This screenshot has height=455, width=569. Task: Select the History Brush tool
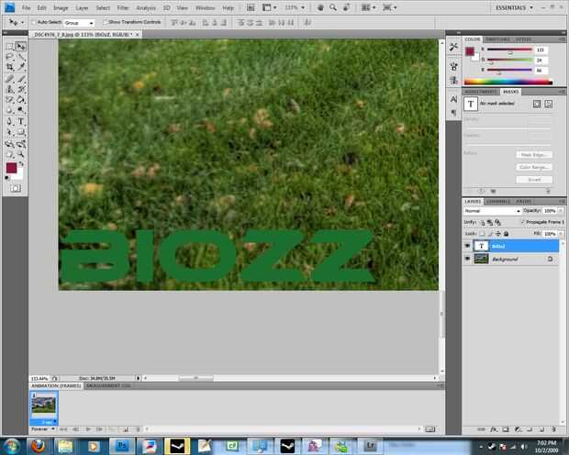coord(21,89)
